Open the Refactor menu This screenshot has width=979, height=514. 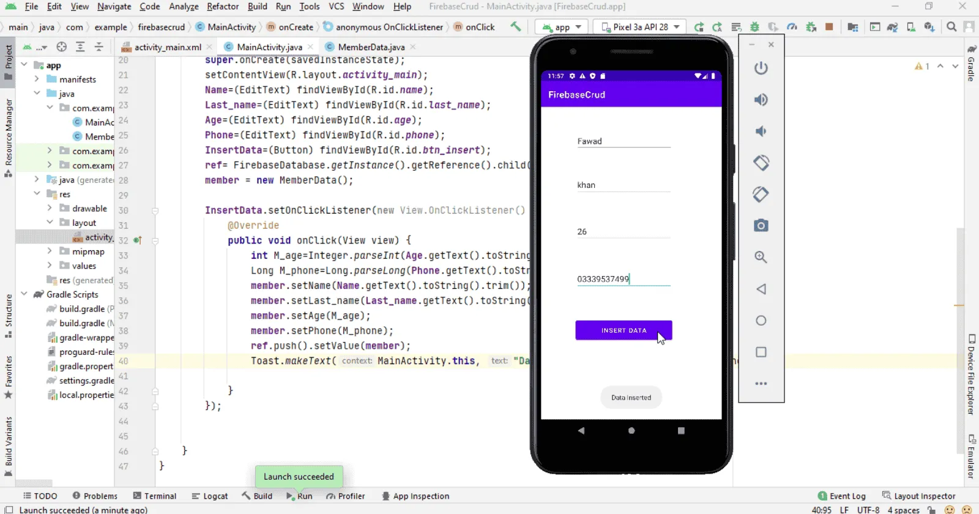[223, 6]
